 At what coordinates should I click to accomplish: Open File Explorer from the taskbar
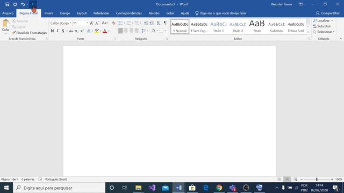pyautogui.click(x=139, y=188)
